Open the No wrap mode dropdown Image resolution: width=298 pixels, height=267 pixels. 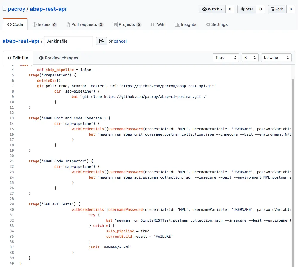coord(276,58)
